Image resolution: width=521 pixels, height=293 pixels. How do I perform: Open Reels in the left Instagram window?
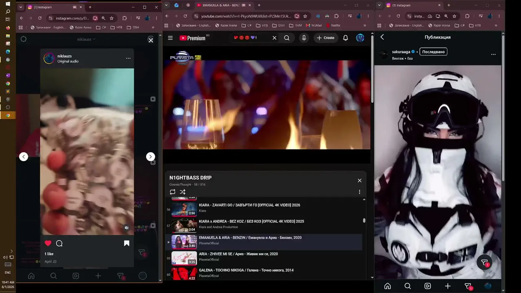(x=76, y=276)
